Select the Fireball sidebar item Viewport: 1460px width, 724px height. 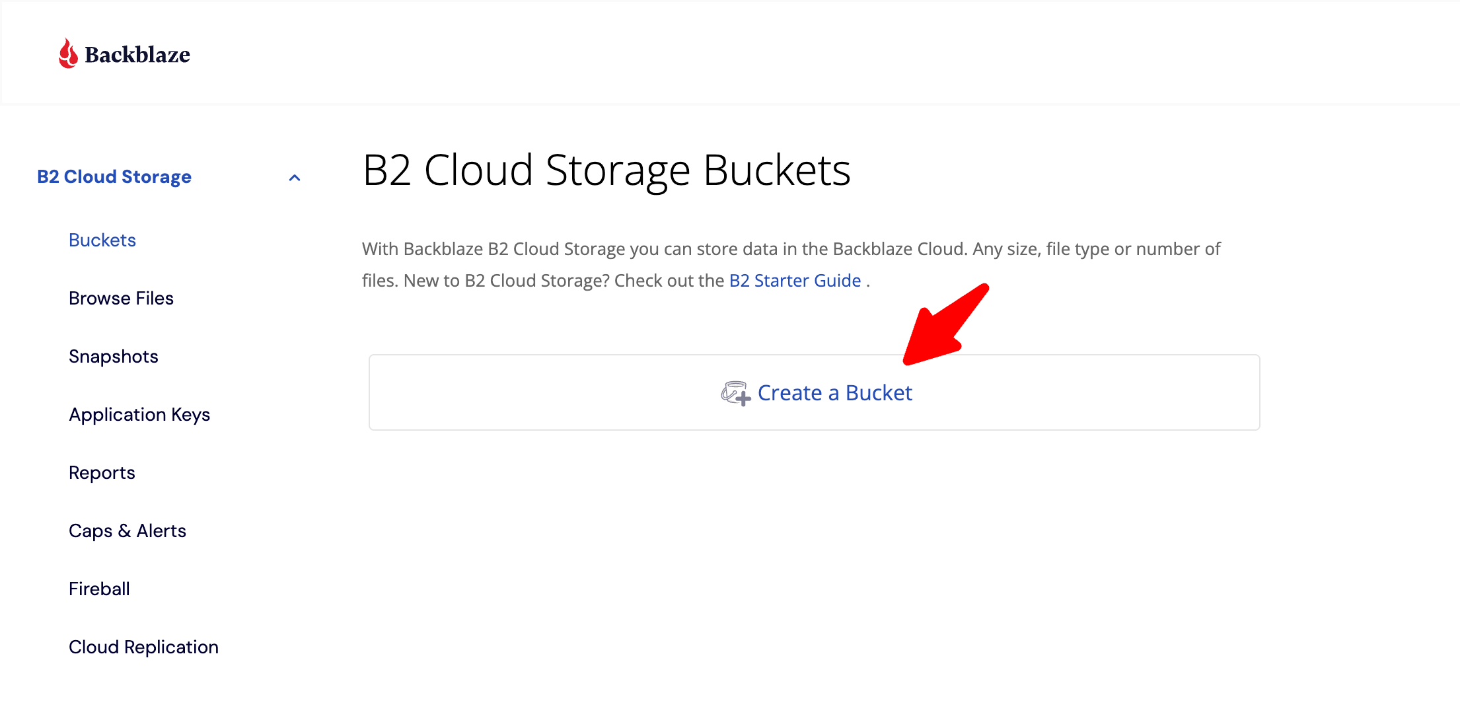pos(99,589)
